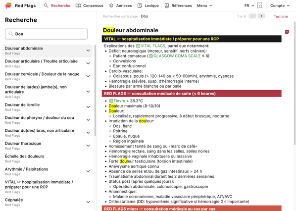Image resolution: width=296 pixels, height=211 pixels.
Task: Click the Consensus book icon
Action: click(x=78, y=5)
